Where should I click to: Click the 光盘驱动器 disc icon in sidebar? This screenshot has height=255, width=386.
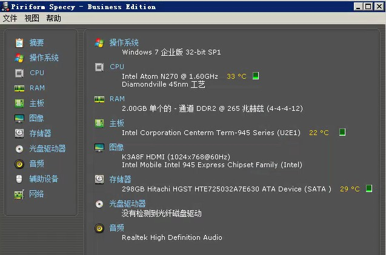pyautogui.click(x=19, y=149)
